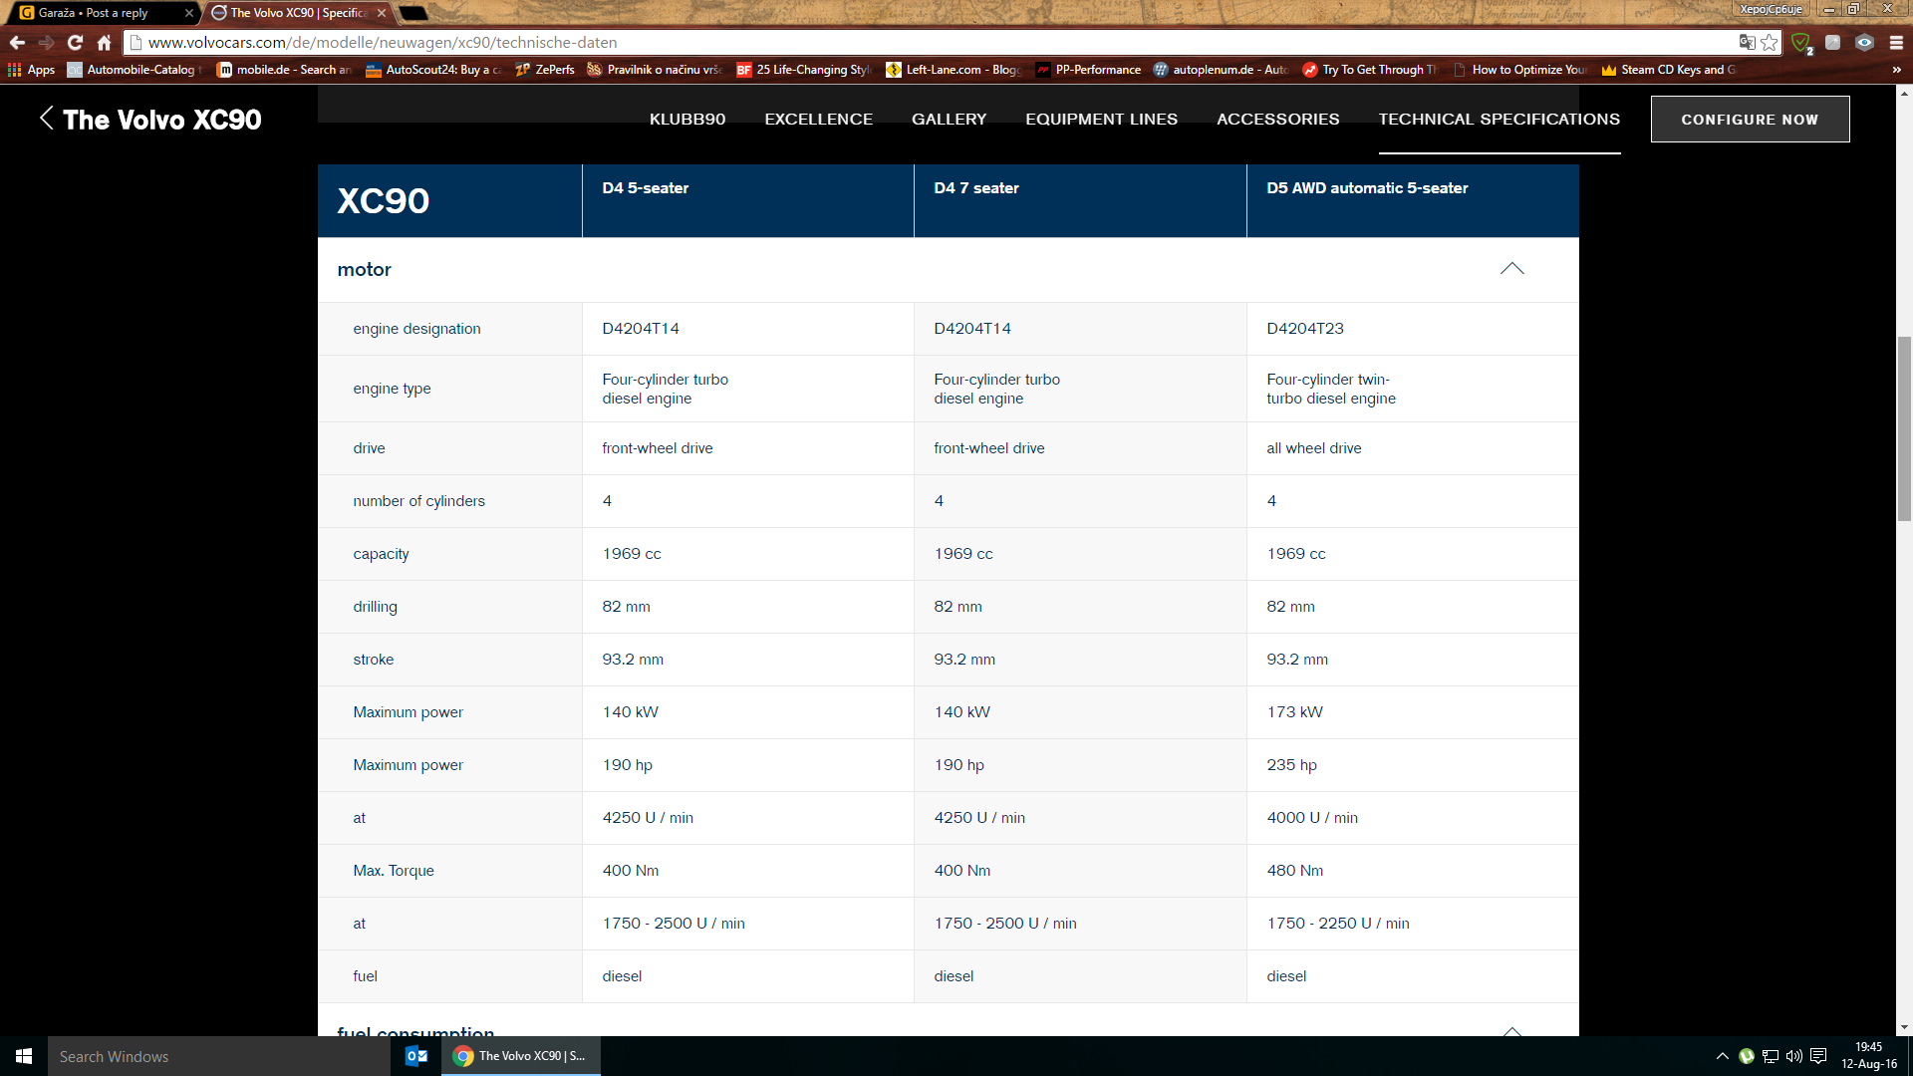Open the taskbar clock and date
Viewport: 1913px width, 1076px height.
click(x=1869, y=1056)
